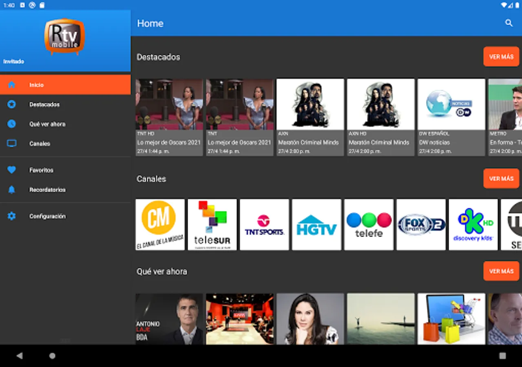Viewport: 522px width, 367px height.
Task: Open the dark-haired woman portrait thumbnail
Action: coord(310,319)
